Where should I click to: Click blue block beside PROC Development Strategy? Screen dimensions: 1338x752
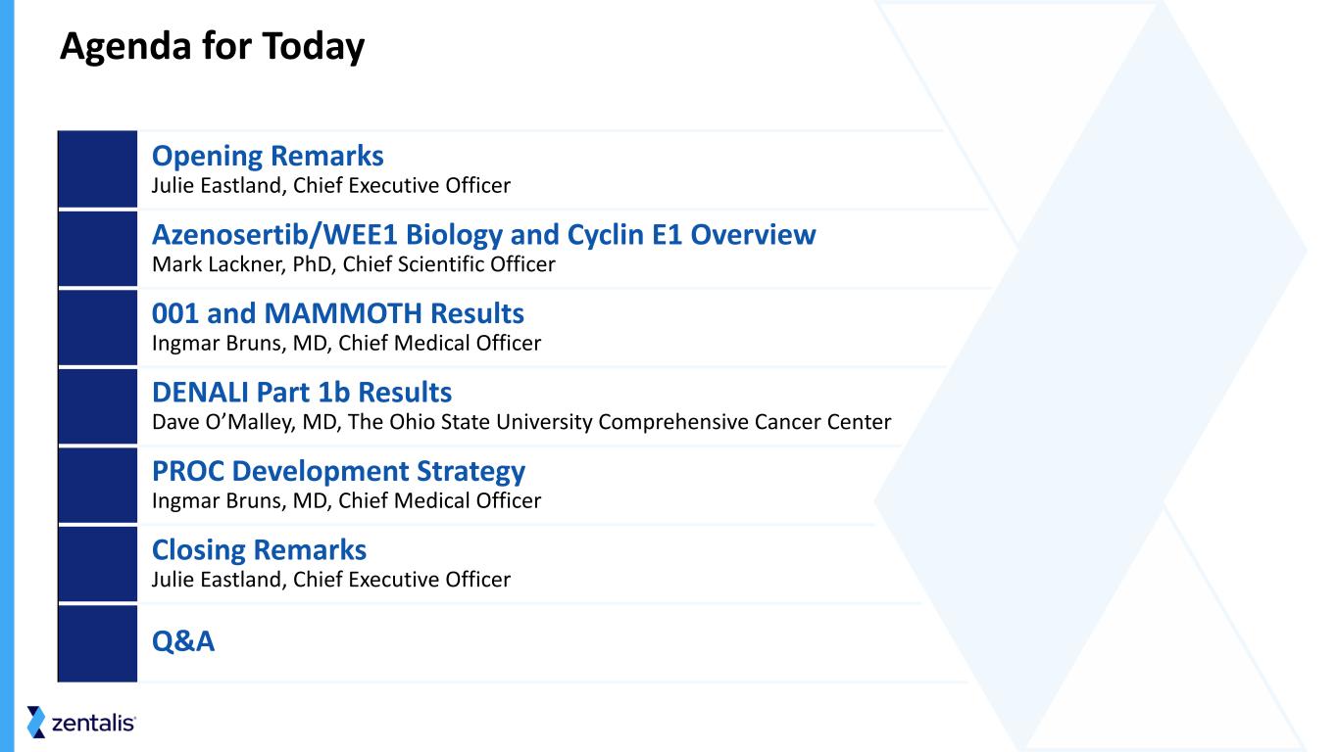tap(98, 486)
